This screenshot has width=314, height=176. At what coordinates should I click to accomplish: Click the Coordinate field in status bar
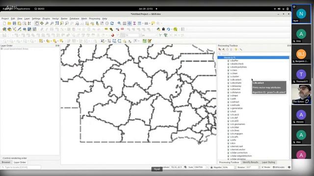click(176, 167)
